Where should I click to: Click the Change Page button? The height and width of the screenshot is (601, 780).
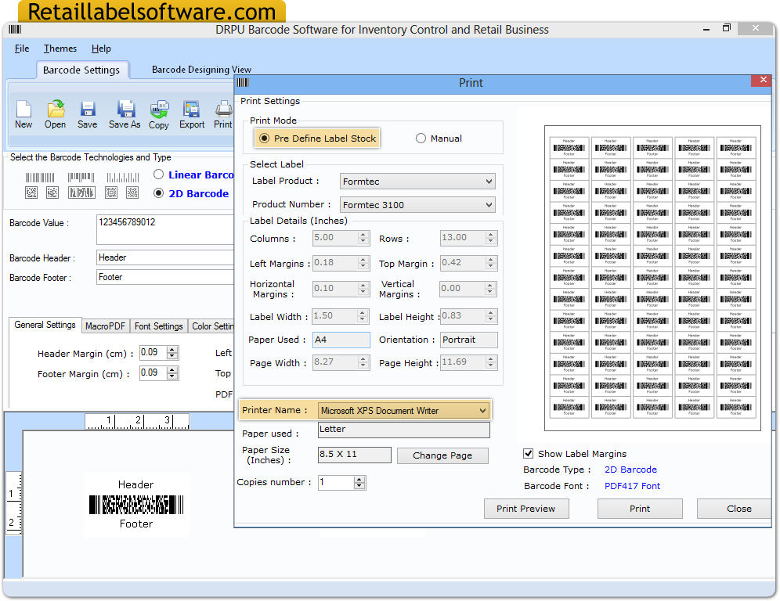click(x=442, y=455)
